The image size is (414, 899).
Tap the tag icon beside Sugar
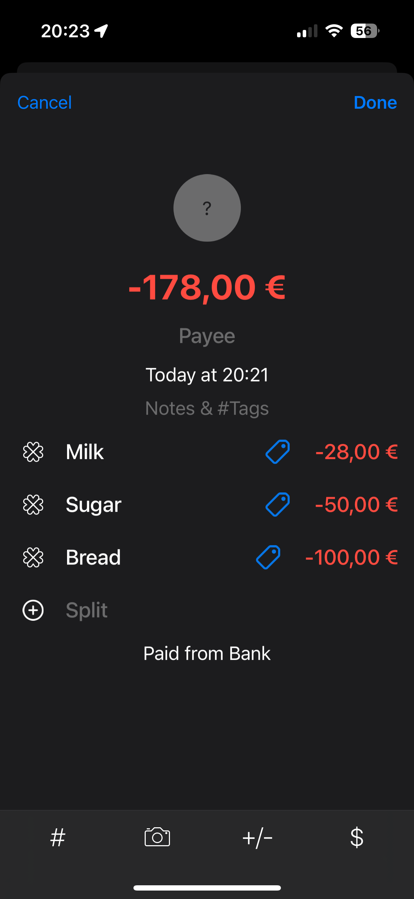click(277, 504)
